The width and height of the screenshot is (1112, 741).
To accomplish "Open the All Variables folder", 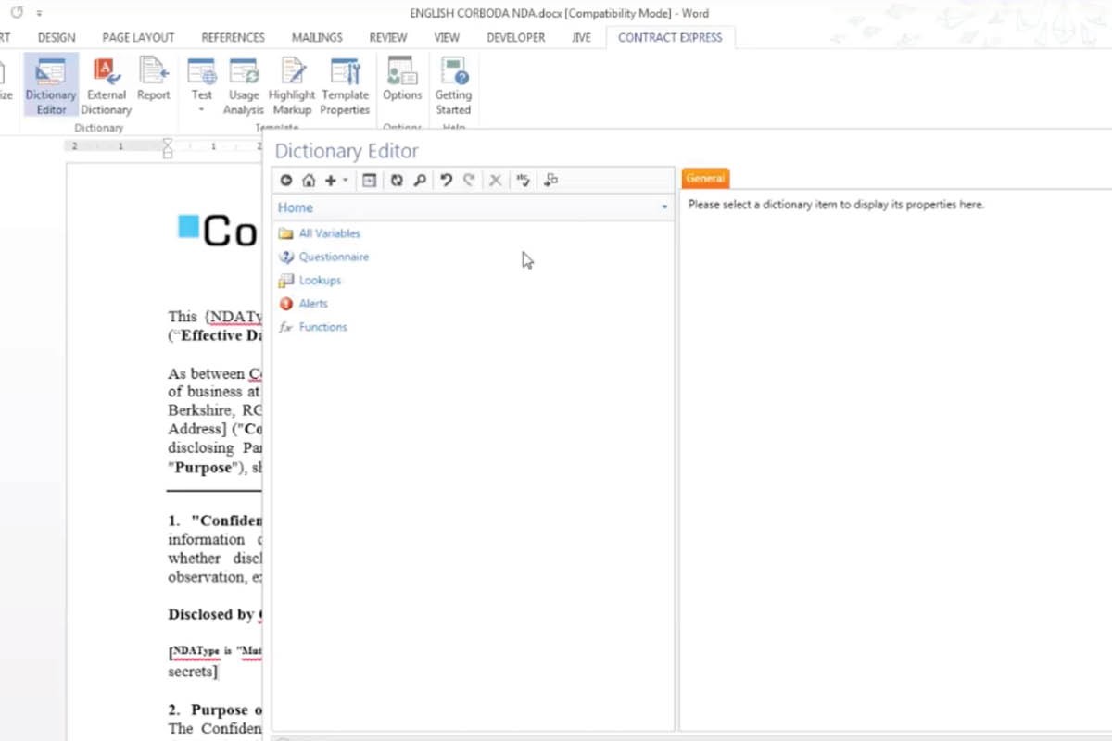I will click(x=329, y=233).
